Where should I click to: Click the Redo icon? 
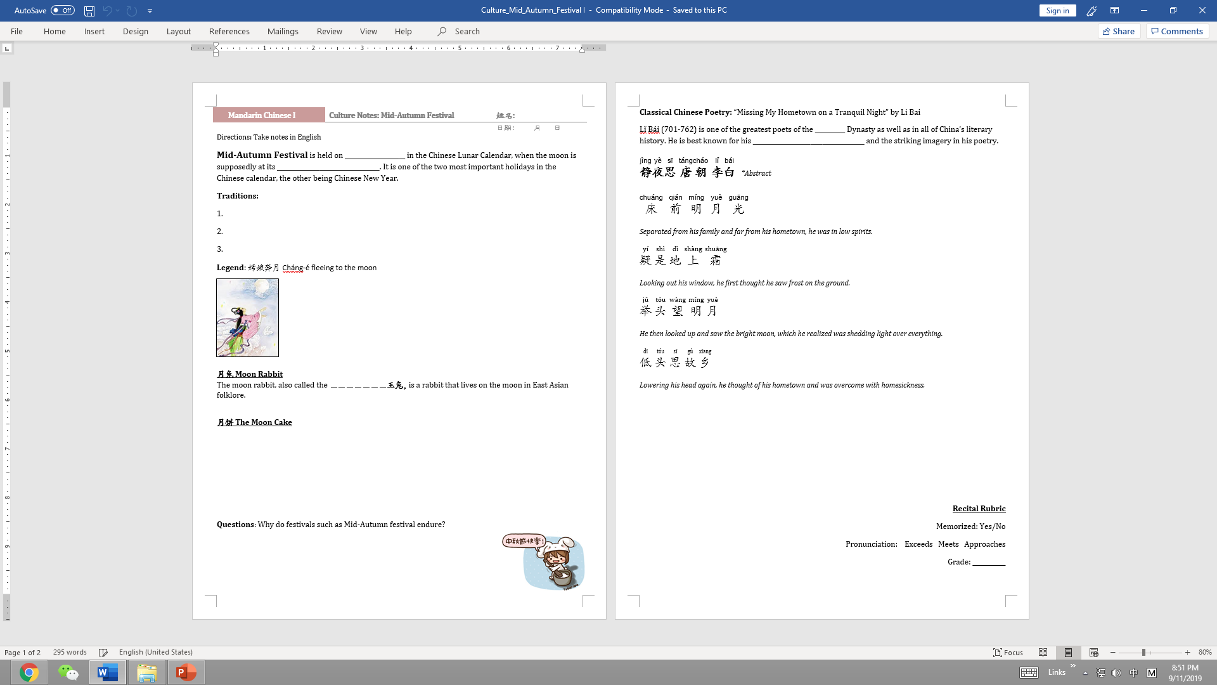pos(132,11)
